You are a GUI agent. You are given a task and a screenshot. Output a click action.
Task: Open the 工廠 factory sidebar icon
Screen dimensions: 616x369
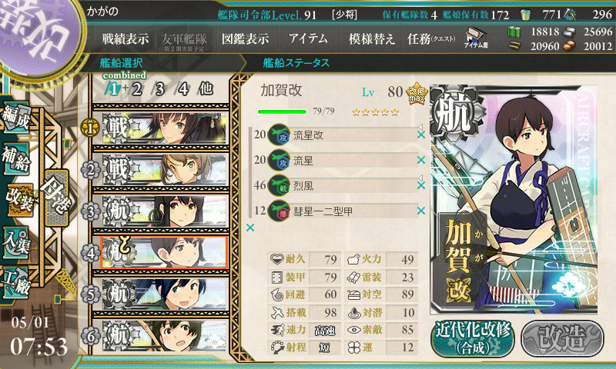(15, 282)
